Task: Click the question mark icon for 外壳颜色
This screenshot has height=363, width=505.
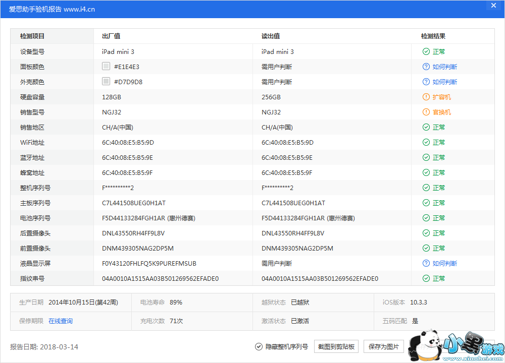Action: coord(426,82)
